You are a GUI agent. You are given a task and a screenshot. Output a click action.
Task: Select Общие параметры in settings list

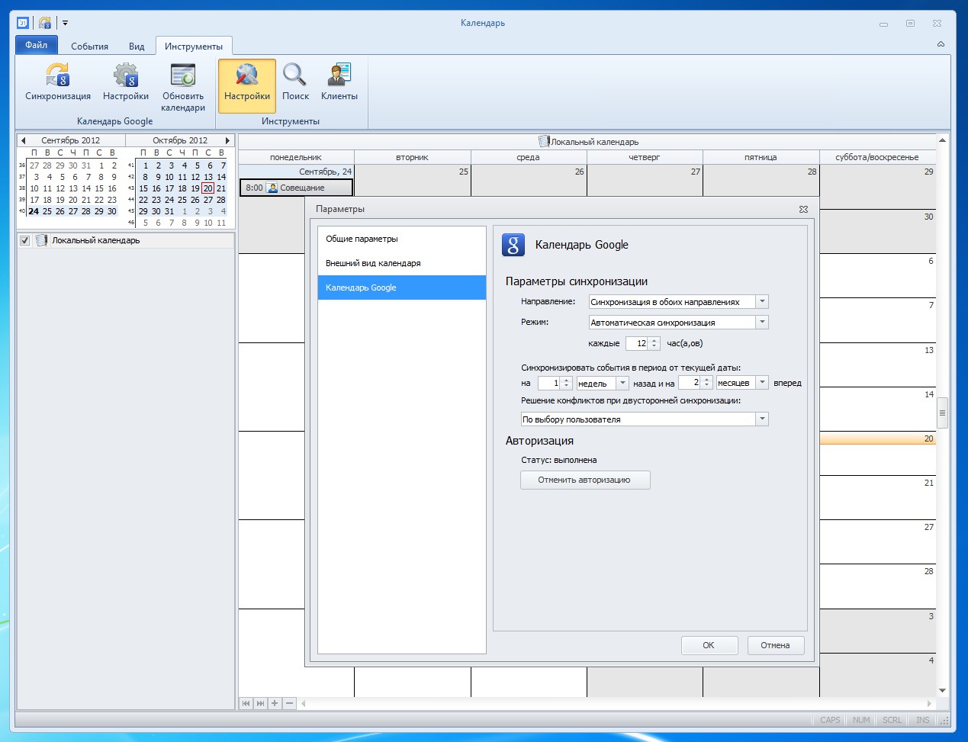[402, 239]
